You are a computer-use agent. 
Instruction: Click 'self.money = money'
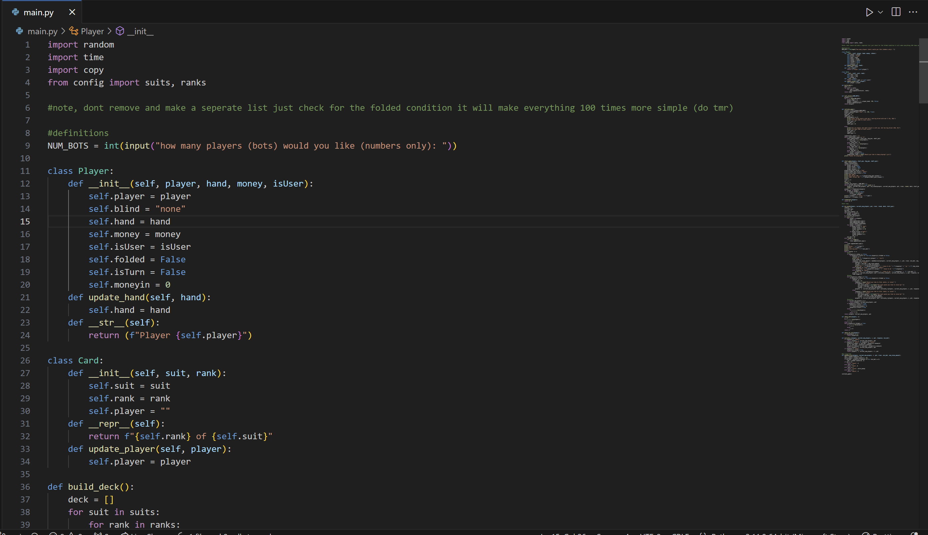[x=134, y=234]
